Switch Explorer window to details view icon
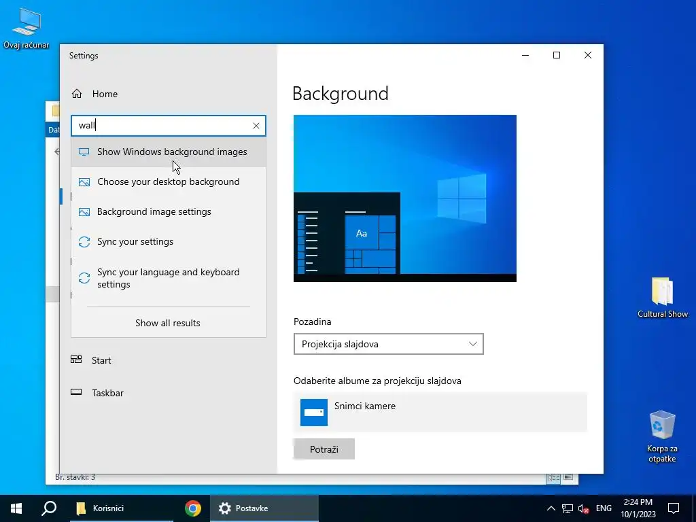 tap(553, 478)
